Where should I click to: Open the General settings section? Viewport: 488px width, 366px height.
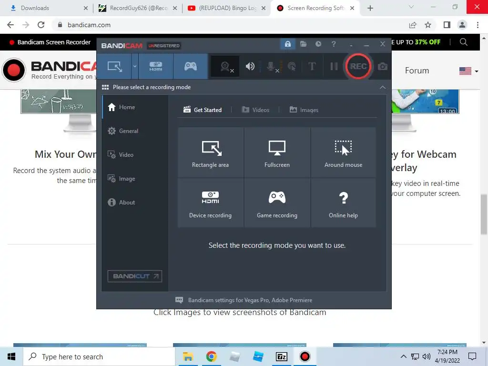[x=135, y=131]
